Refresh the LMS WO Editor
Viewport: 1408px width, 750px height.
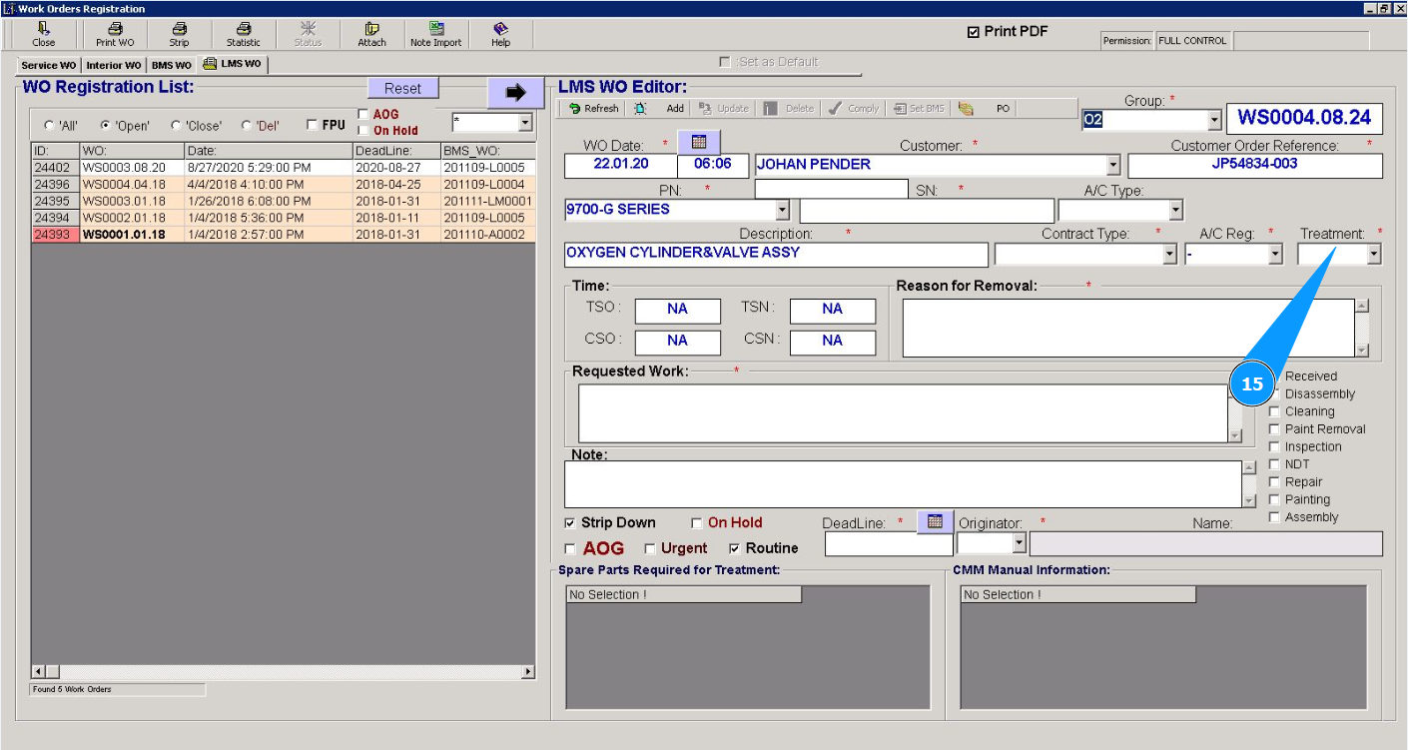[594, 109]
